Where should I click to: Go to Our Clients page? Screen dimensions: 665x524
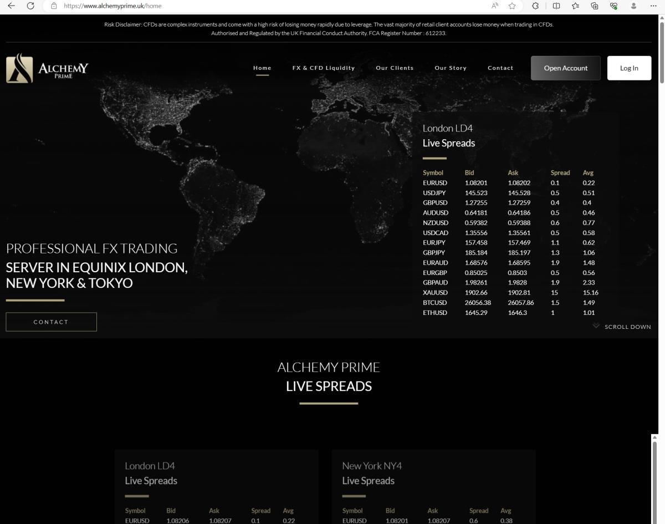point(395,68)
